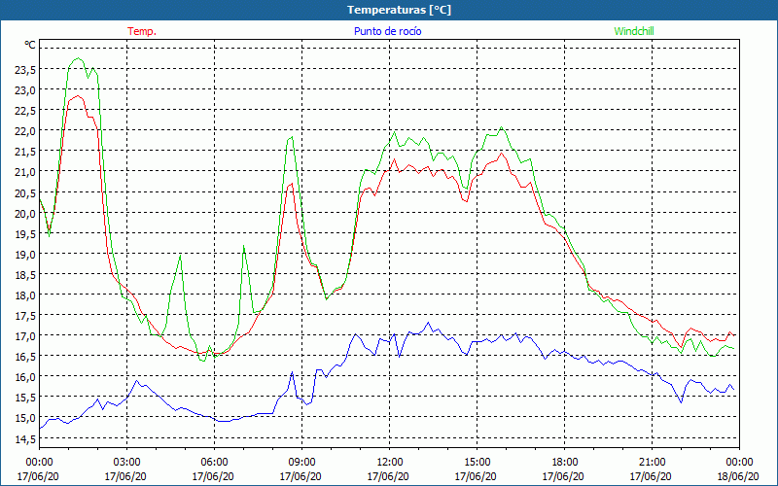Click the '18/06/20' date label
The height and width of the screenshot is (486, 778).
738,476
